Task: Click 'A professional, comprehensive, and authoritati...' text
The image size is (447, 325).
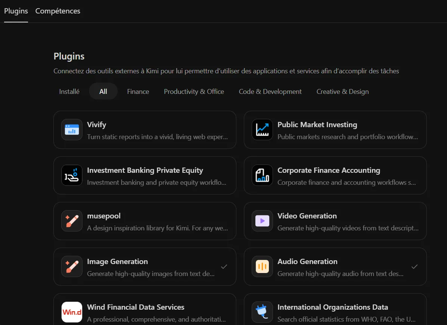Action: [x=156, y=320]
